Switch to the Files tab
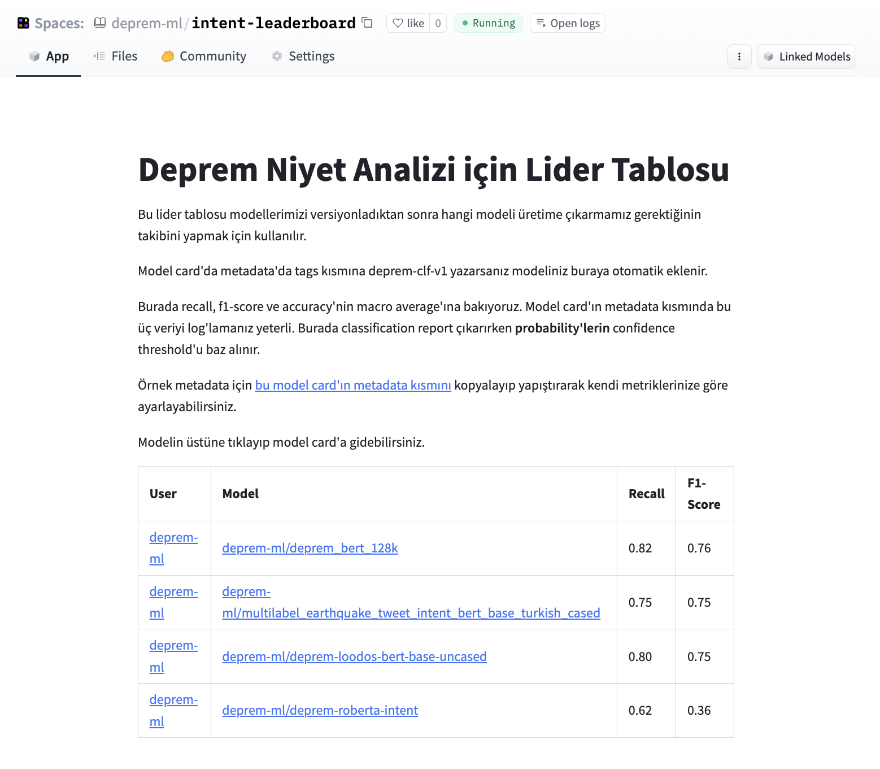Screen dimensions: 880x769 click(116, 57)
